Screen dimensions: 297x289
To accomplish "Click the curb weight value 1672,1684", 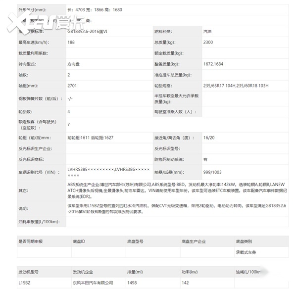I will 213,64.
